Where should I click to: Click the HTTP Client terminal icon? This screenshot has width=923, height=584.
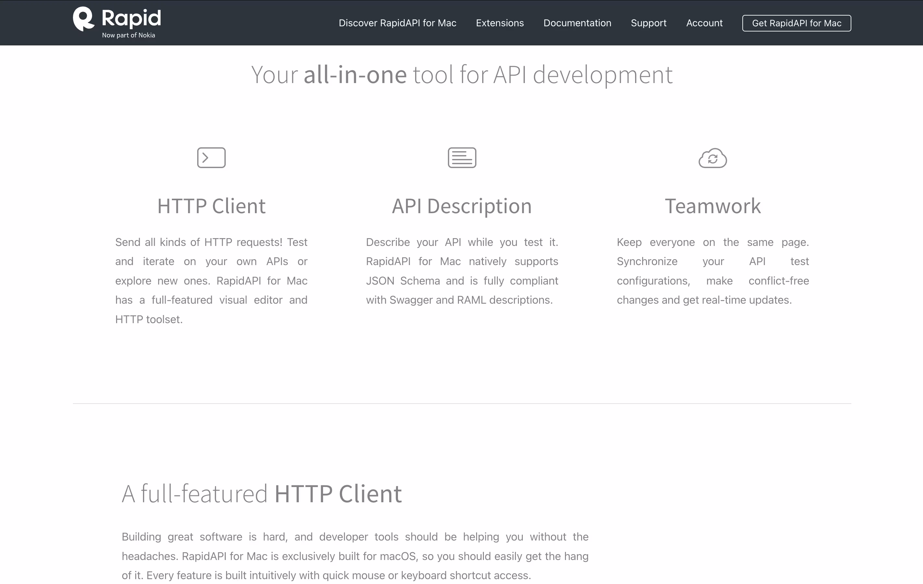pos(211,158)
